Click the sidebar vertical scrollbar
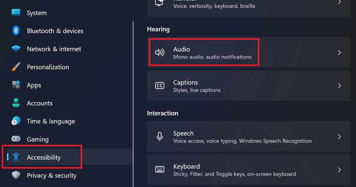This screenshot has width=356, height=187. click(133, 104)
